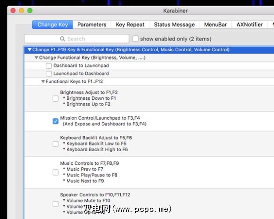
Task: Switch to the AXNotifier tab
Action: [x=249, y=25]
